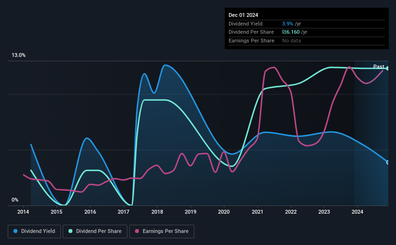Viewport: 396px width, 245px height.
Task: Click the 13.0% y-axis label
Action: coord(18,55)
